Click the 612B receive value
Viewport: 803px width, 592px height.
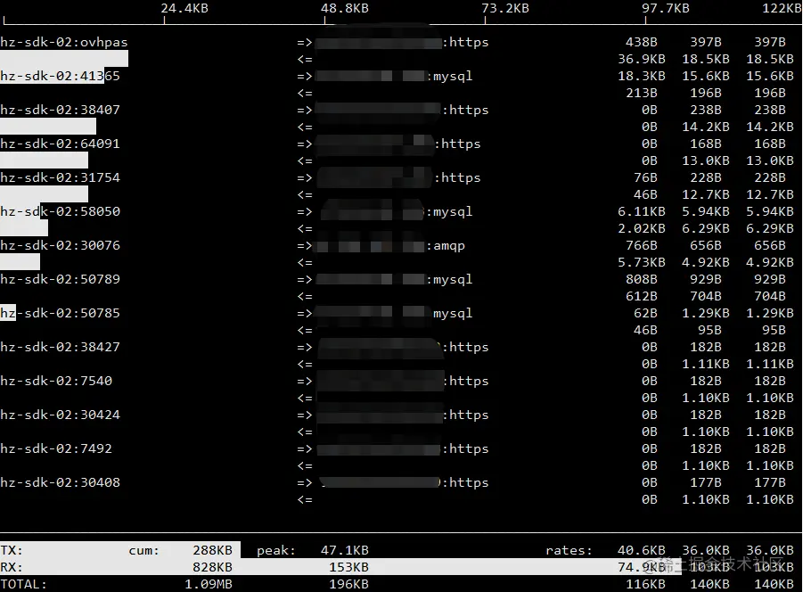pyautogui.click(x=641, y=296)
